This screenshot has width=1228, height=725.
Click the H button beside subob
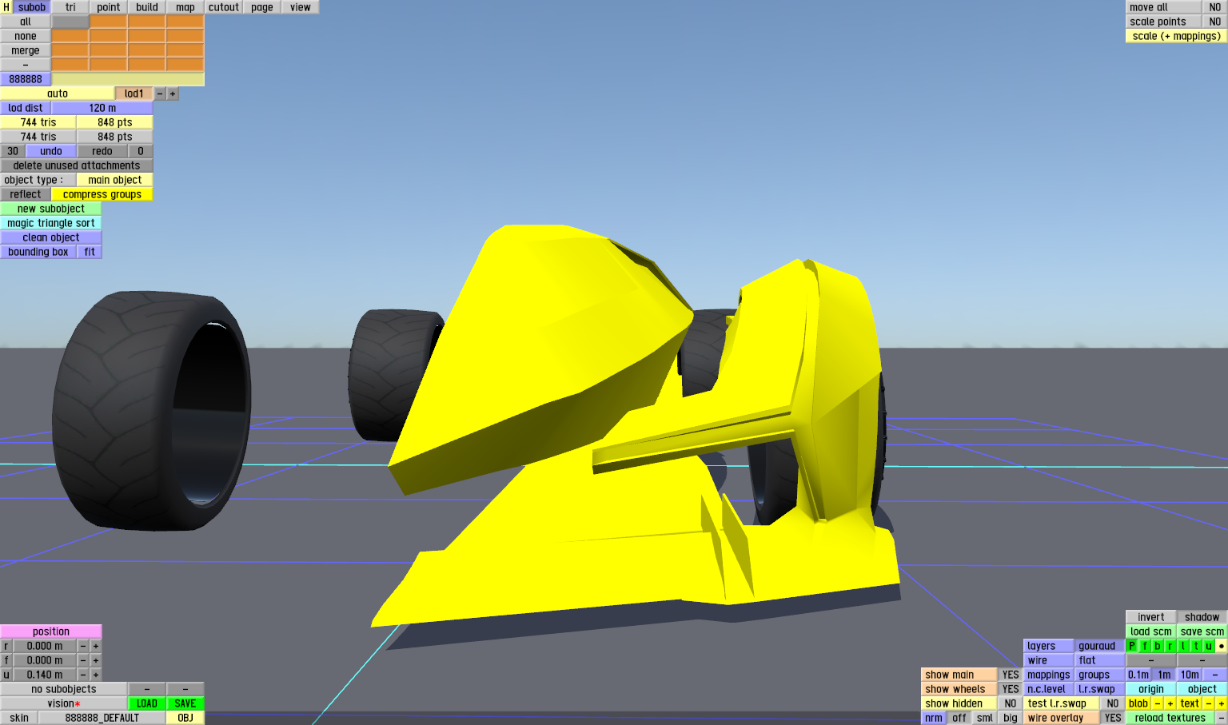(6, 7)
